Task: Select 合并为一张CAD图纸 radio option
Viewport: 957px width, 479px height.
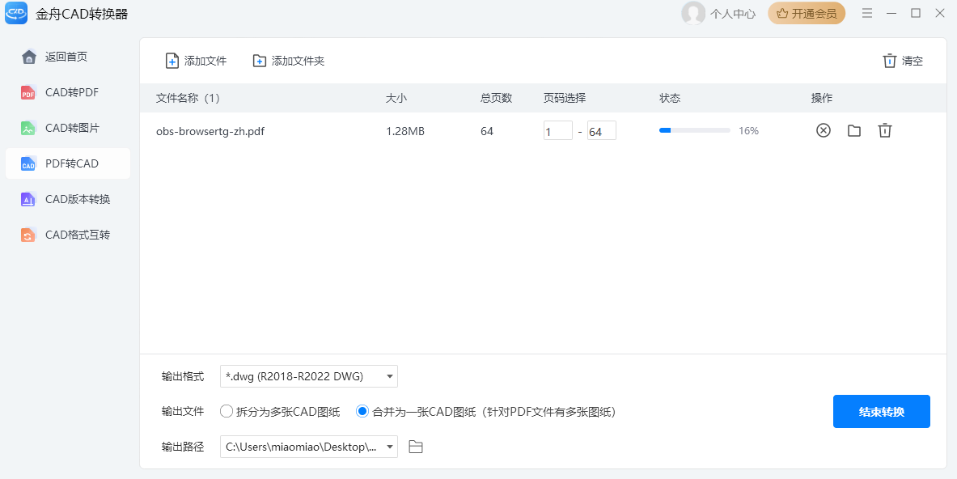Action: [x=362, y=411]
